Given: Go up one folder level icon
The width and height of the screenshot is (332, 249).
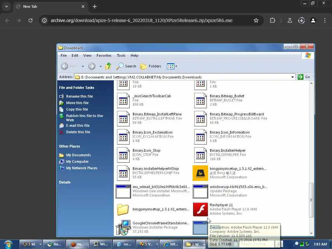Looking at the screenshot, I should 108,66.
